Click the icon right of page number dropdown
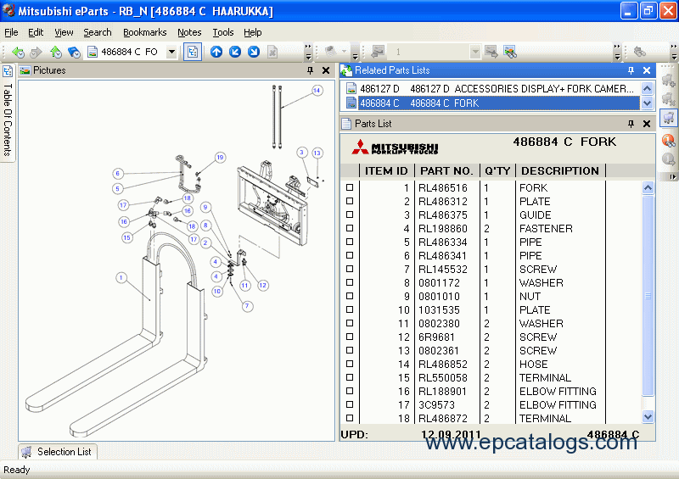679x479 pixels. point(491,52)
